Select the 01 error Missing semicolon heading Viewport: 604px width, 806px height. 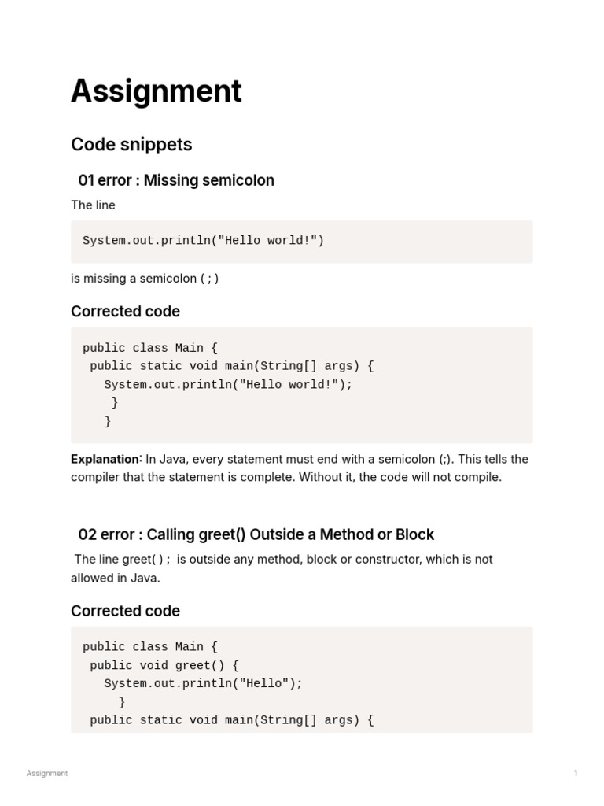click(x=176, y=180)
